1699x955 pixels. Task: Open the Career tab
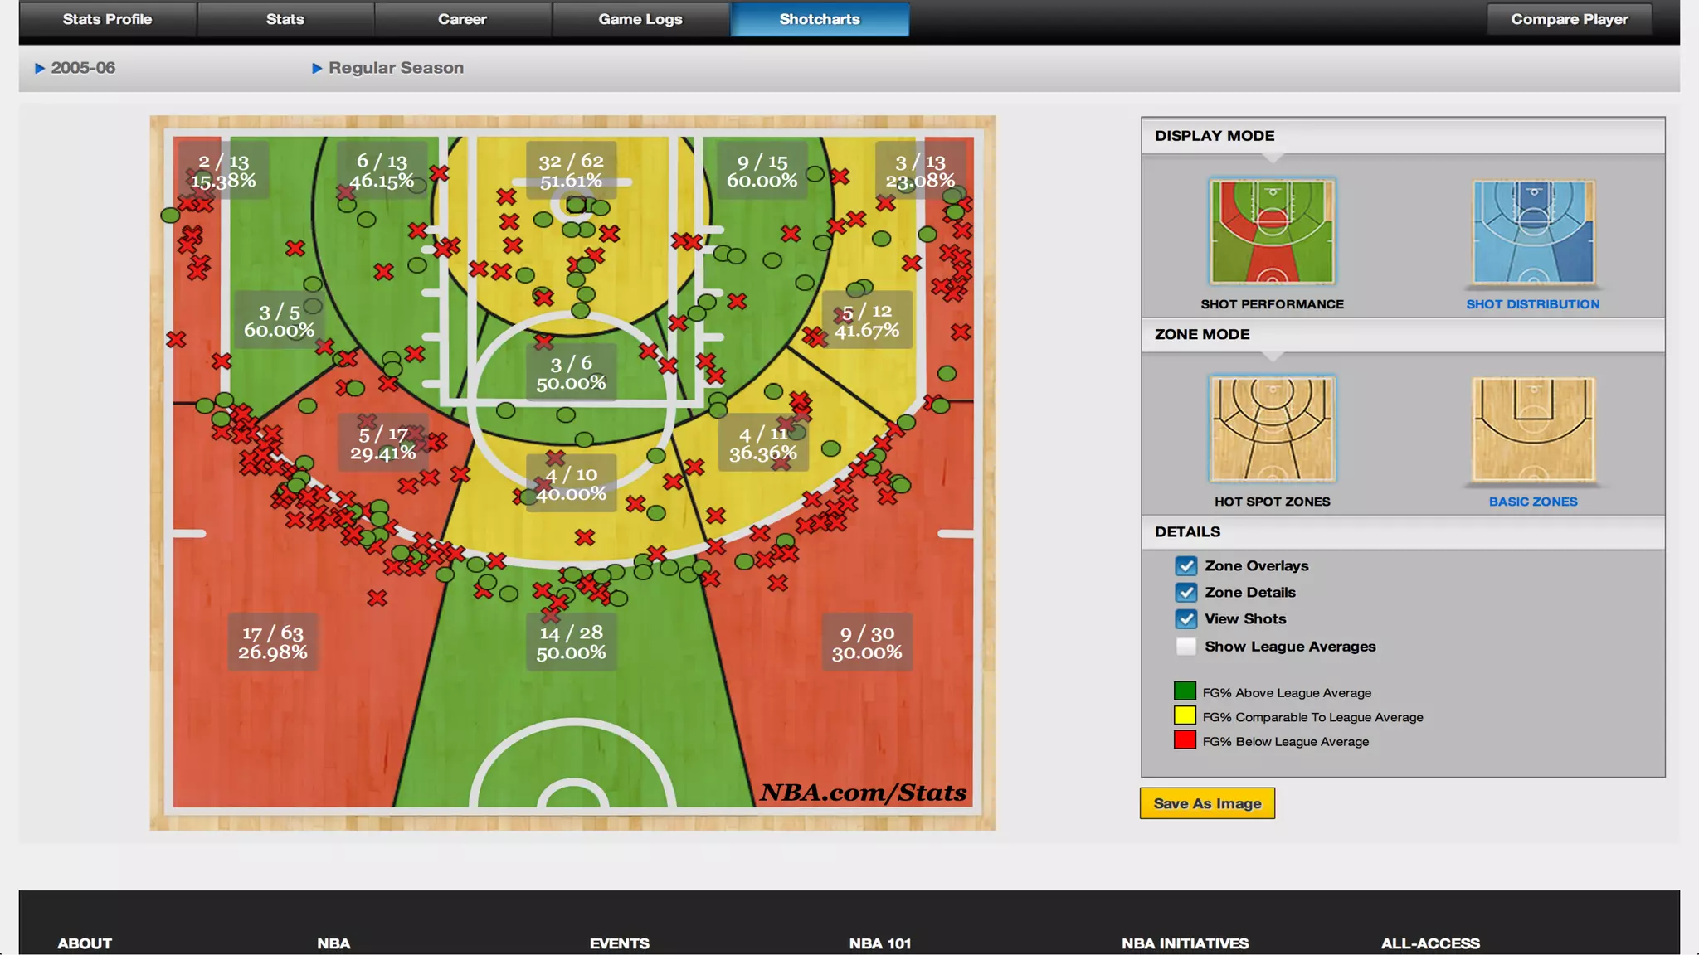point(462,19)
